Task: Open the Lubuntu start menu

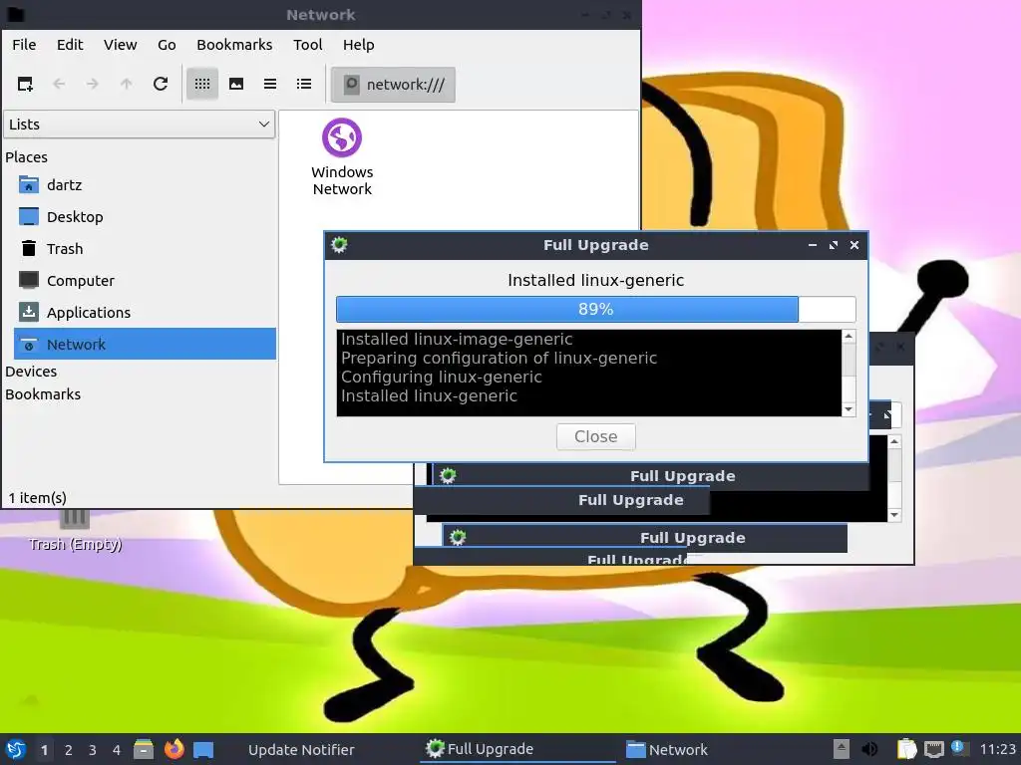Action: pyautogui.click(x=16, y=749)
